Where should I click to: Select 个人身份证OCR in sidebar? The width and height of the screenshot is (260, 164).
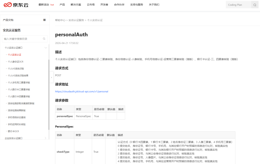point(15,62)
